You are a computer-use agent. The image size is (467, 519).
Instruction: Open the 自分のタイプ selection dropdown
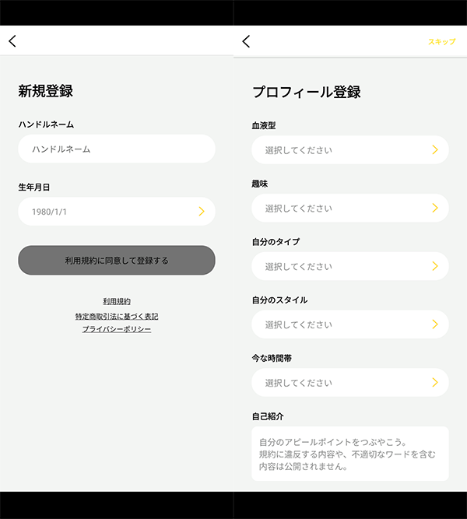[x=350, y=266]
